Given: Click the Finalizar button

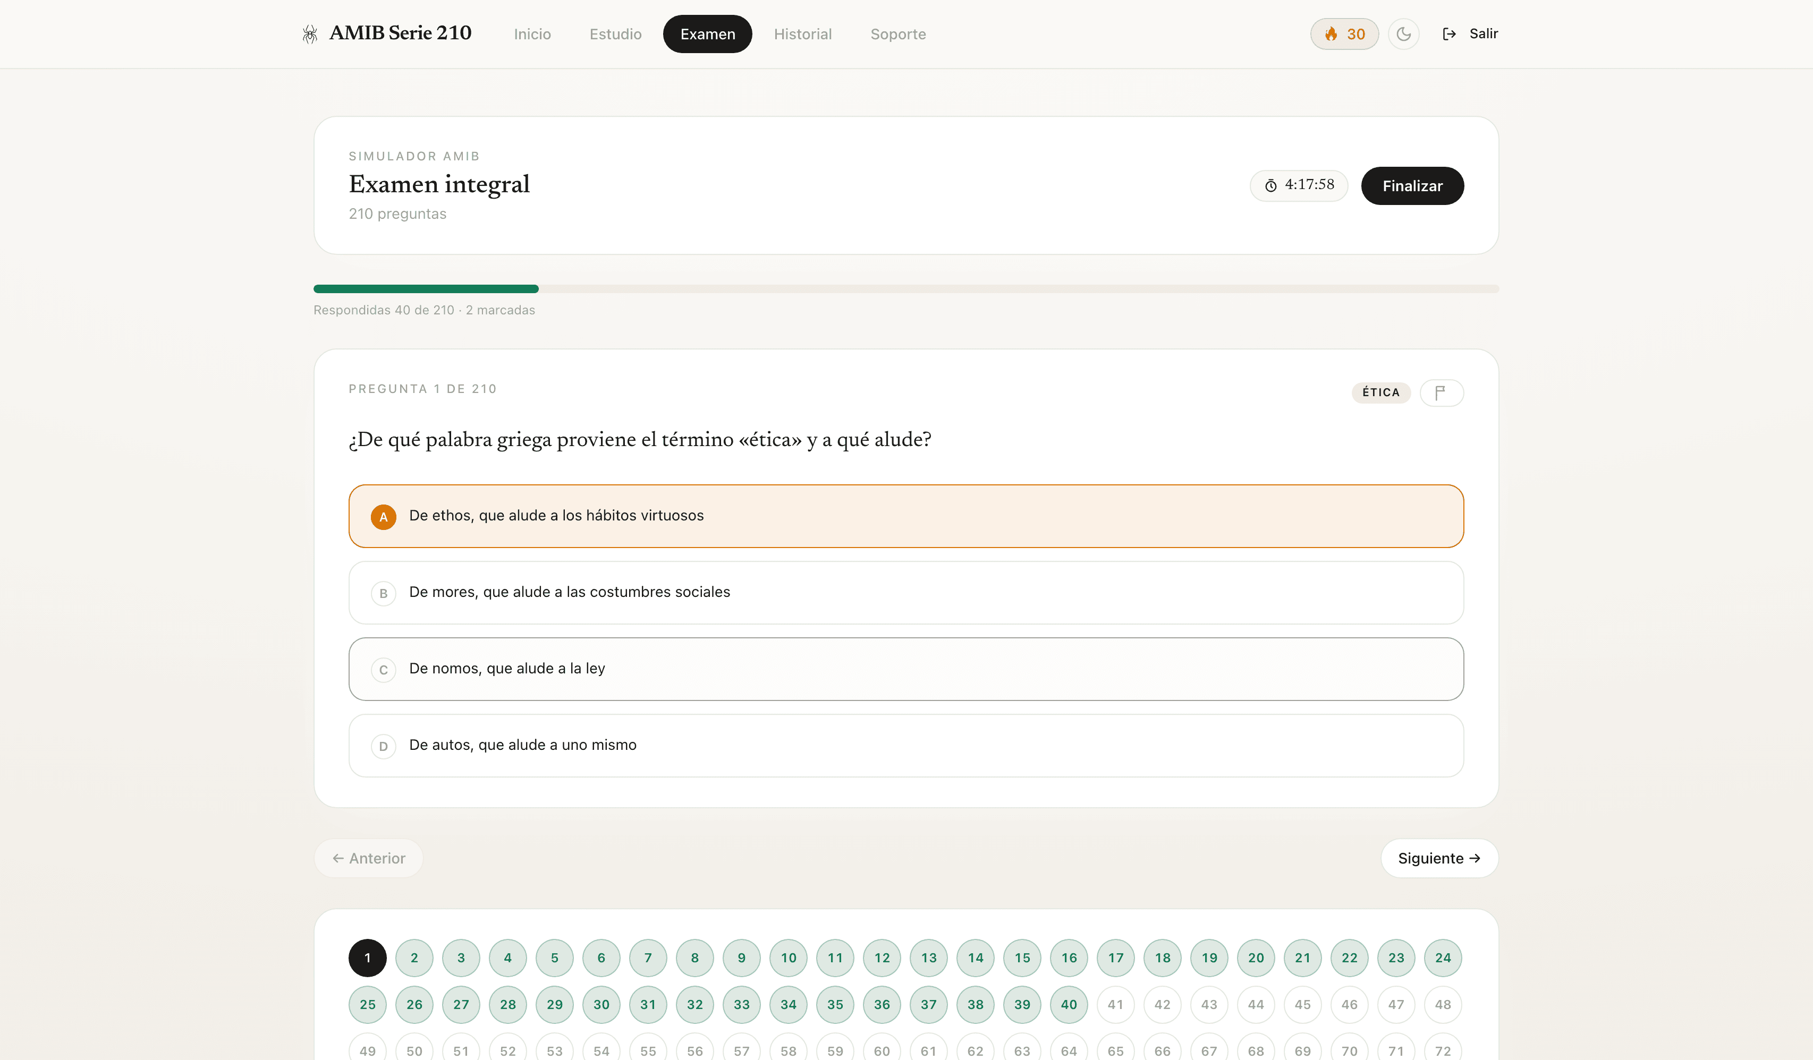Looking at the screenshot, I should point(1411,185).
